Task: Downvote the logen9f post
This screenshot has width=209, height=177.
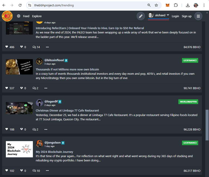Action: (x=21, y=129)
